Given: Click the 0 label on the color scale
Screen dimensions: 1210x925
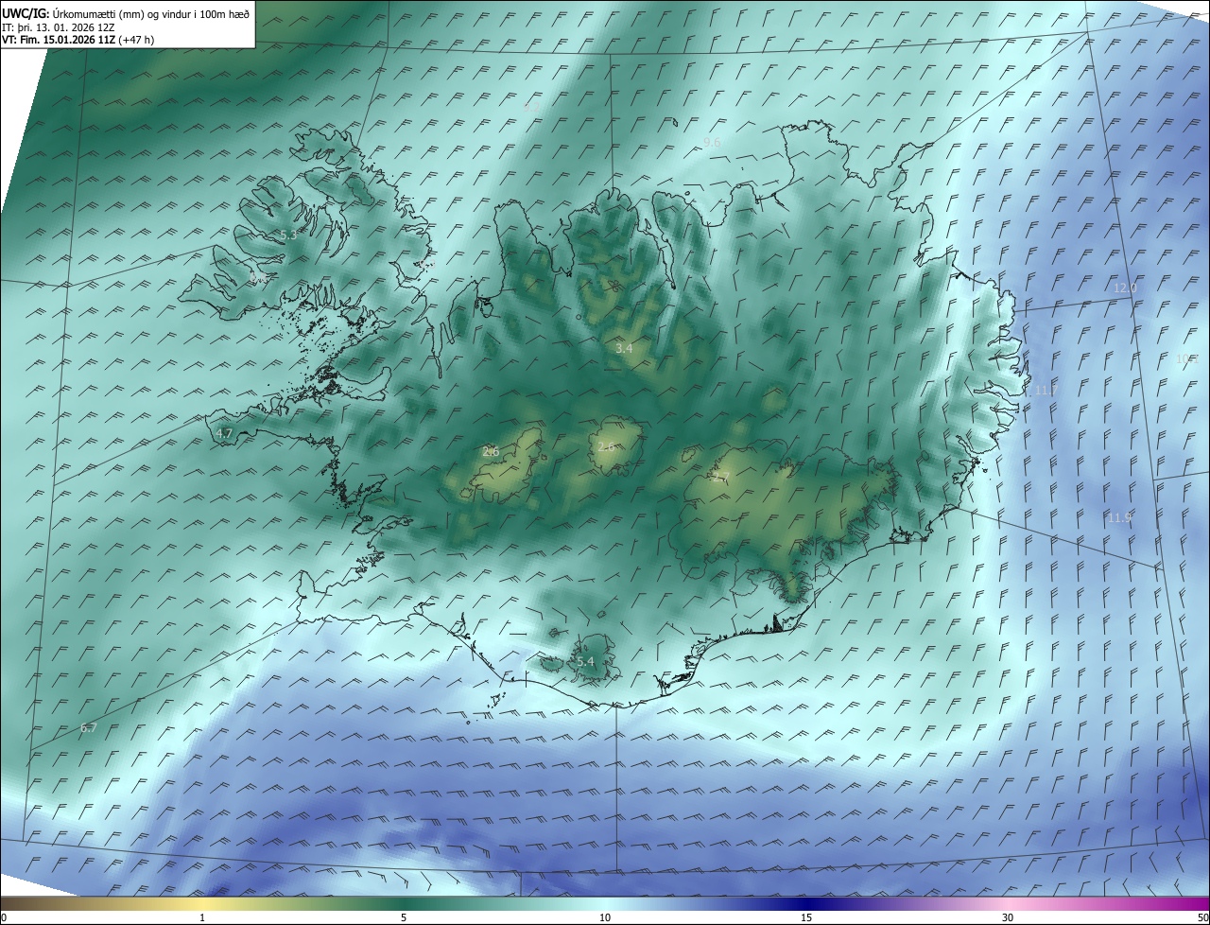Looking at the screenshot, I should [4, 918].
